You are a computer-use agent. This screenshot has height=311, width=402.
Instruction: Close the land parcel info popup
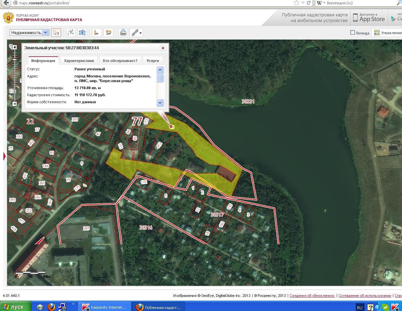[x=163, y=48]
